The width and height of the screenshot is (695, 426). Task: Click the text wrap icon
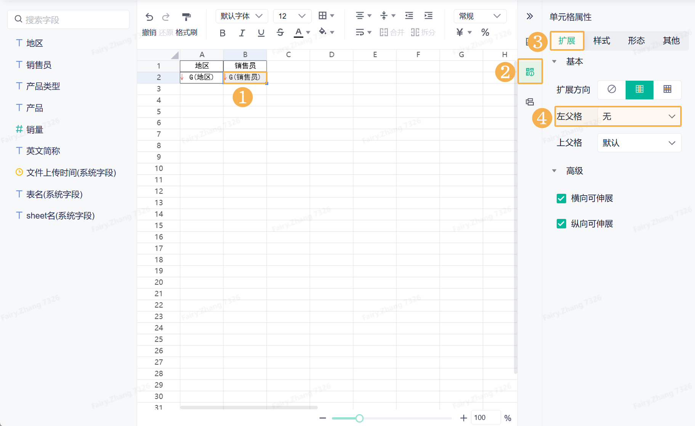[360, 32]
